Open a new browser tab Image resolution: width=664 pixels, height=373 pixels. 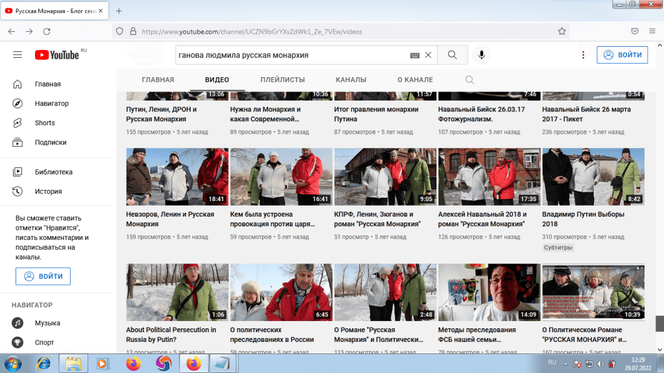119,11
